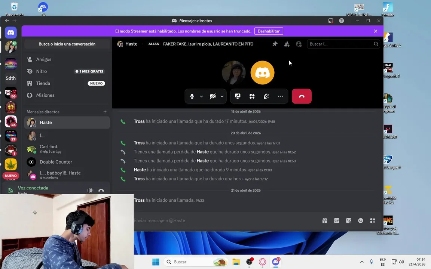Show user profile panel icon

(x=299, y=44)
